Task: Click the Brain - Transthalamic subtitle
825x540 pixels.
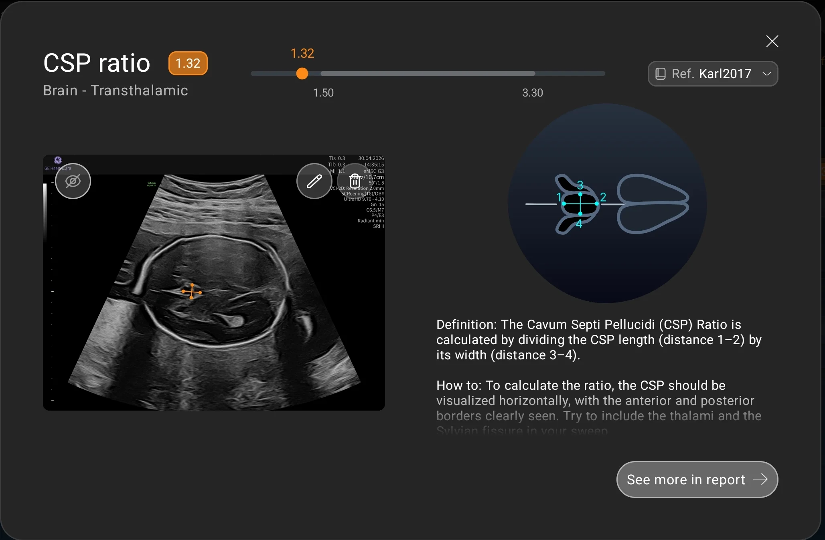Action: point(116,91)
